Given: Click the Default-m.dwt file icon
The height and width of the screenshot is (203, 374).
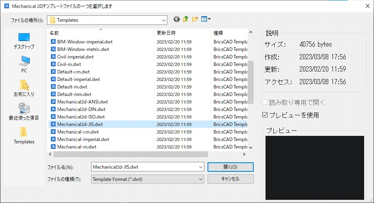Looking at the screenshot, I should pos(53,87).
